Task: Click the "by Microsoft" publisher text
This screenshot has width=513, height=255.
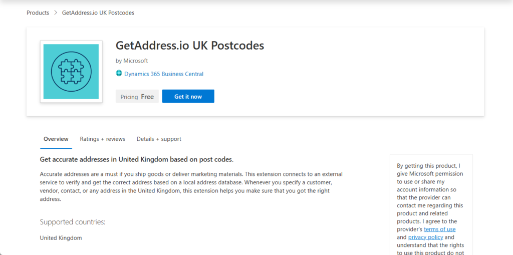Action: [x=132, y=61]
